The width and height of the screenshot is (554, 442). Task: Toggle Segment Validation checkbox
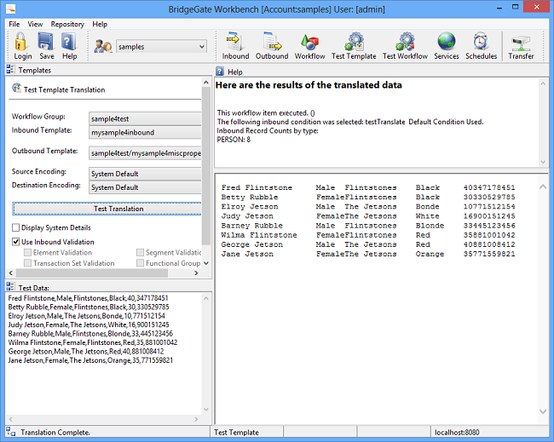[141, 252]
